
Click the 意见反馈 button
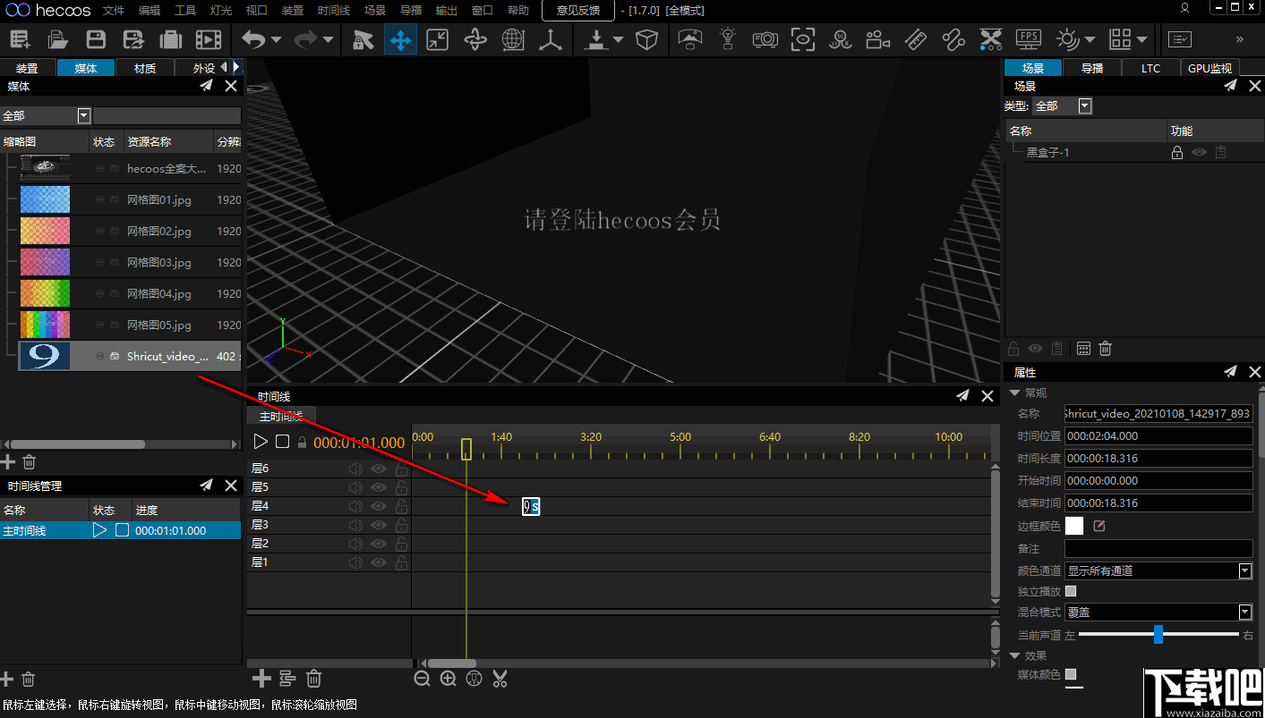pyautogui.click(x=578, y=11)
